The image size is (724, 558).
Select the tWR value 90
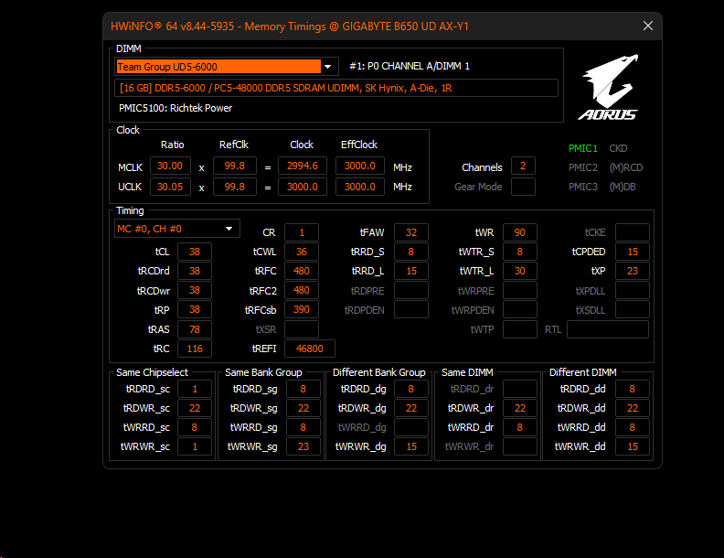click(520, 232)
